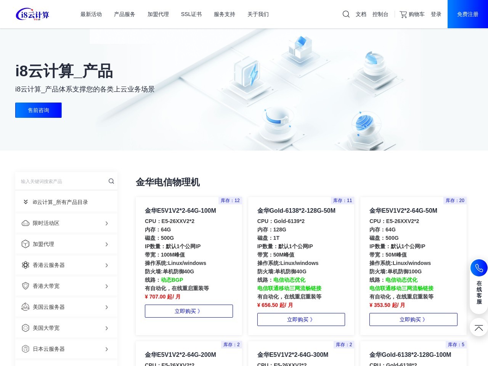This screenshot has width=488, height=366.
Task: Select the 香港云服务器 atom icon
Action: click(x=25, y=265)
